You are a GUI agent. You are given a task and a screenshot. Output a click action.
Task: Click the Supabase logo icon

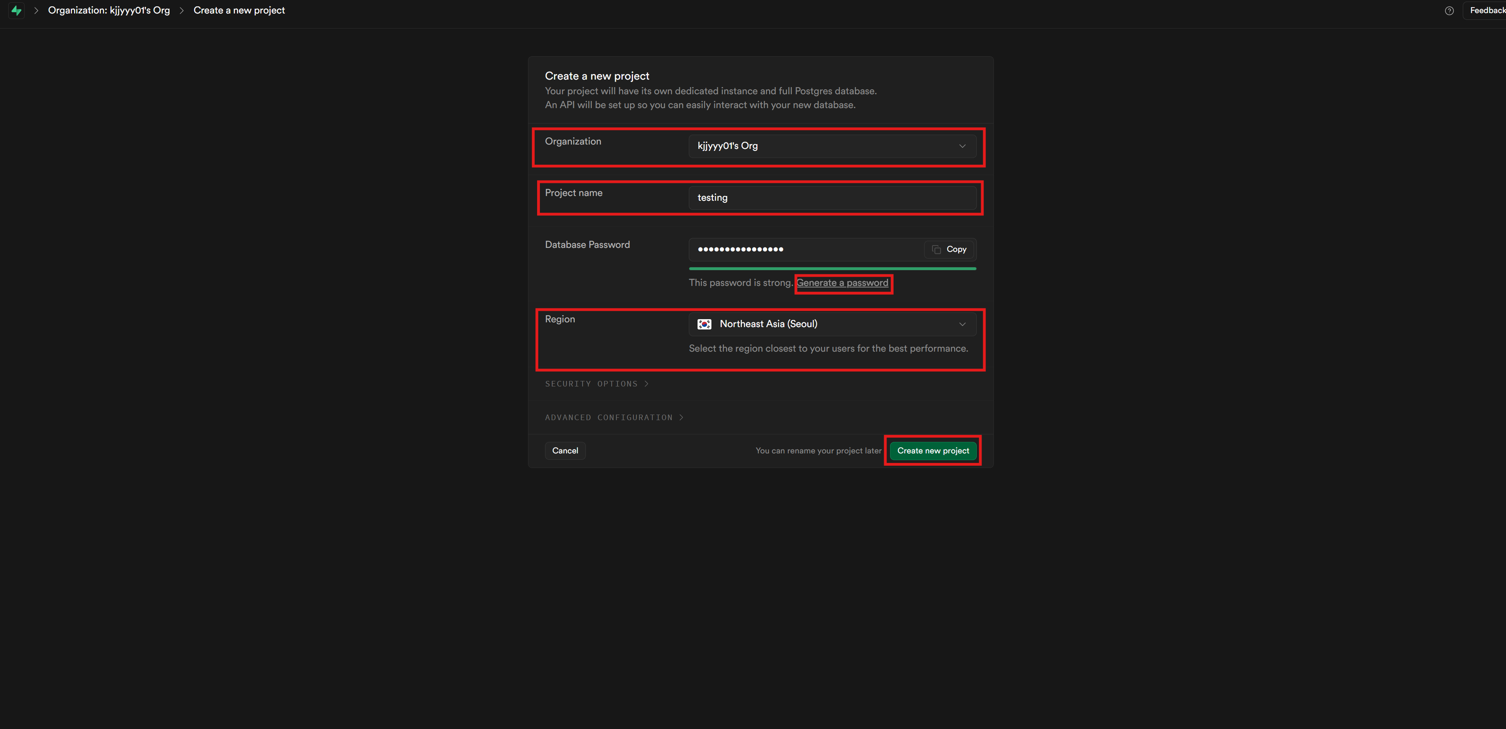coord(16,11)
